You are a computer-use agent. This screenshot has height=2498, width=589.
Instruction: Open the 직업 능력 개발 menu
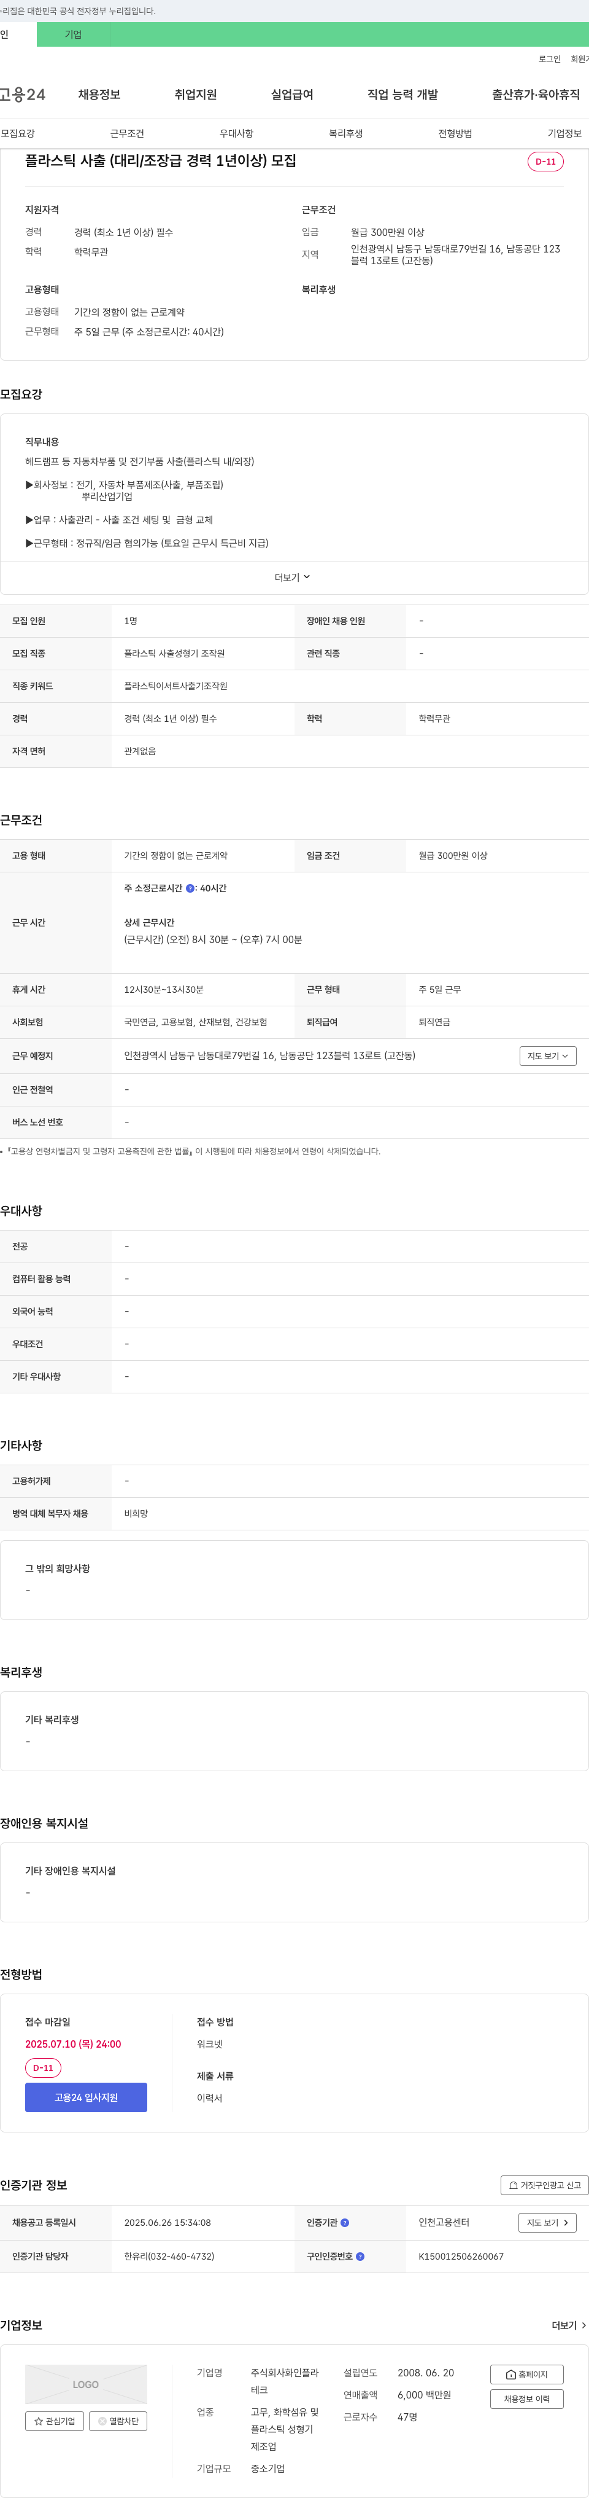402,95
